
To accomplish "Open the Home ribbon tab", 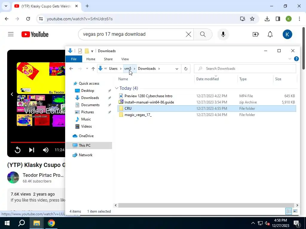I will pyautogui.click(x=91, y=59).
